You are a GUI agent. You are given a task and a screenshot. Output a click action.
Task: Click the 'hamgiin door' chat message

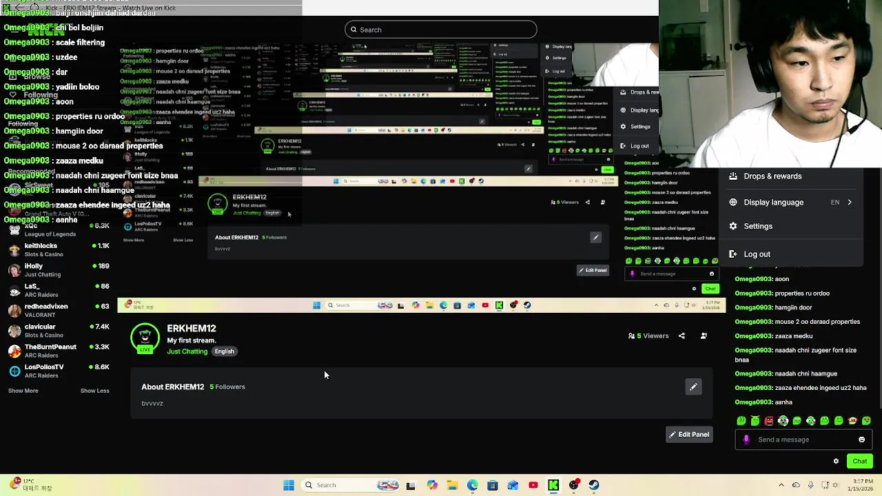tap(773, 308)
